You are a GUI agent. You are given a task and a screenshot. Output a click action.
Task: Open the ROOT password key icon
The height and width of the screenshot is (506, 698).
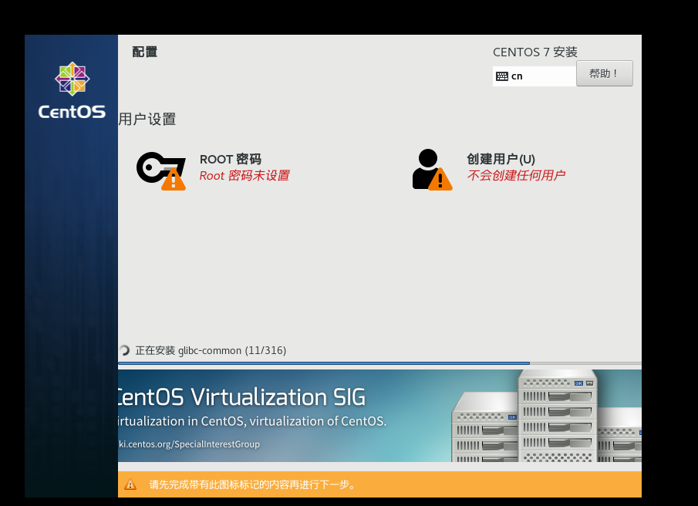pyautogui.click(x=161, y=171)
